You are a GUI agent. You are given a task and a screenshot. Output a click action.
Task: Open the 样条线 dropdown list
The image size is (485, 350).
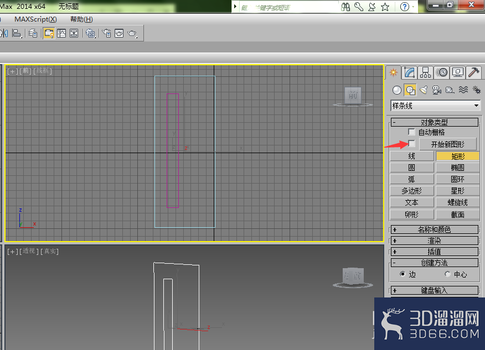tap(435, 106)
